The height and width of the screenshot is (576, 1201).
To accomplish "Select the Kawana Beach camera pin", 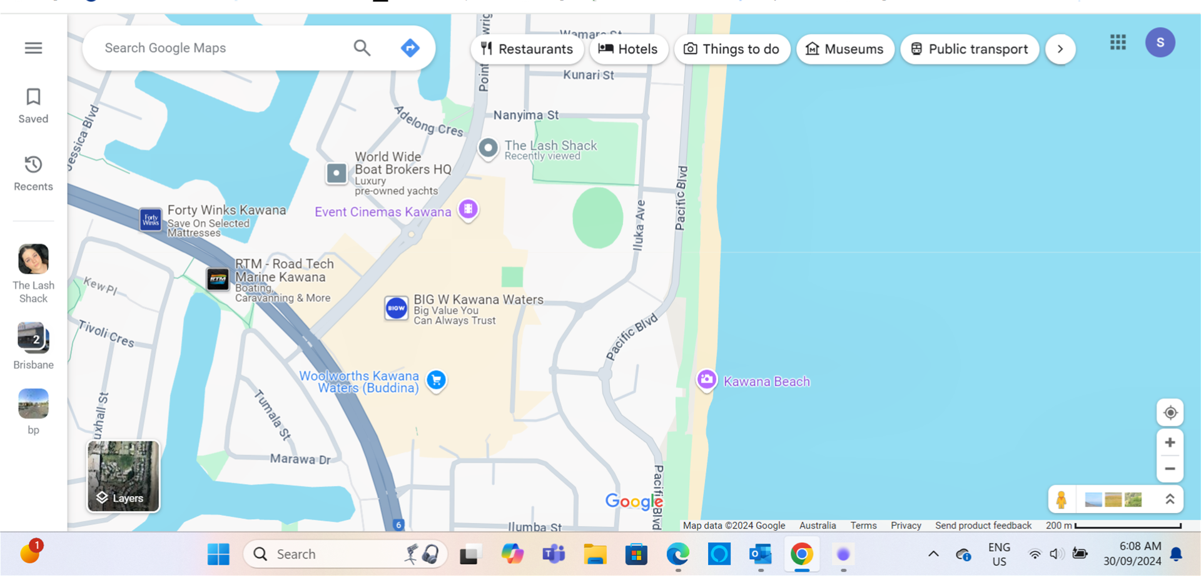I will click(706, 380).
